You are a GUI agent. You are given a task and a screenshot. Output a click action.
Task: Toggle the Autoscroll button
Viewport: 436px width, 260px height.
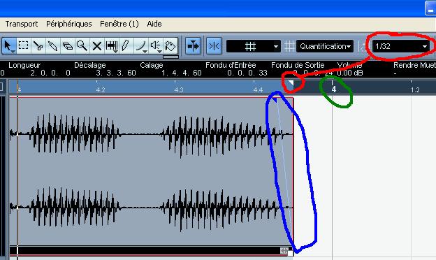tap(193, 46)
